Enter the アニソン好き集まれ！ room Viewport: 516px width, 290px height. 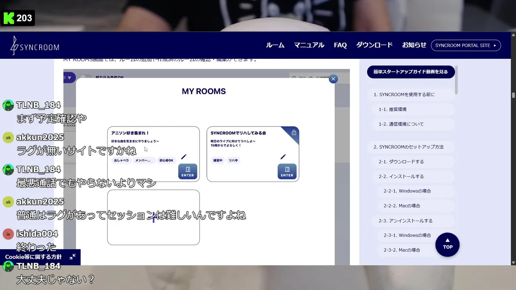[187, 171]
